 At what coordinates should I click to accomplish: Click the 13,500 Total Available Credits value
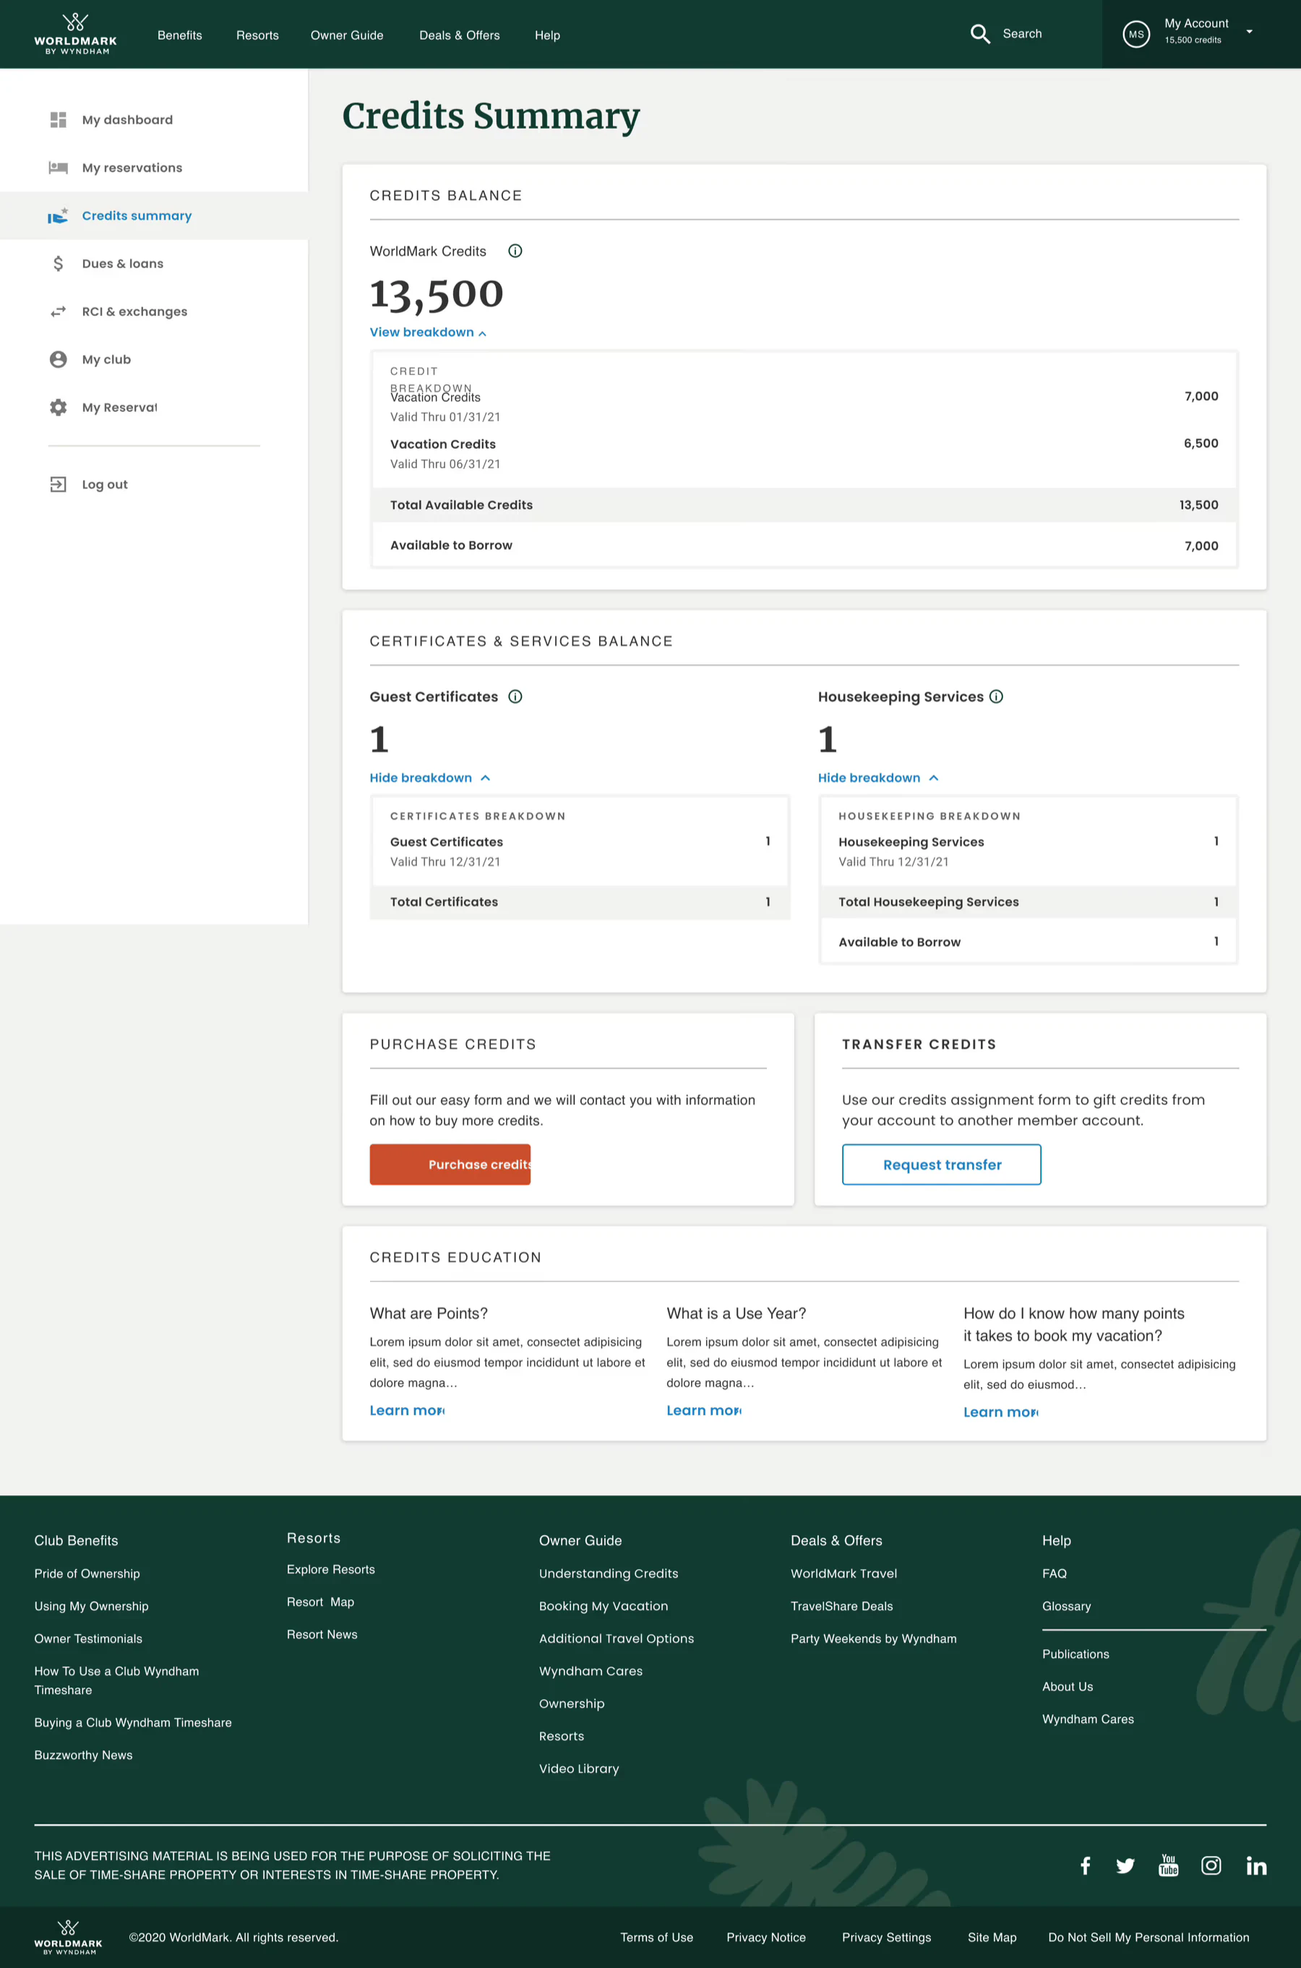click(x=1199, y=504)
